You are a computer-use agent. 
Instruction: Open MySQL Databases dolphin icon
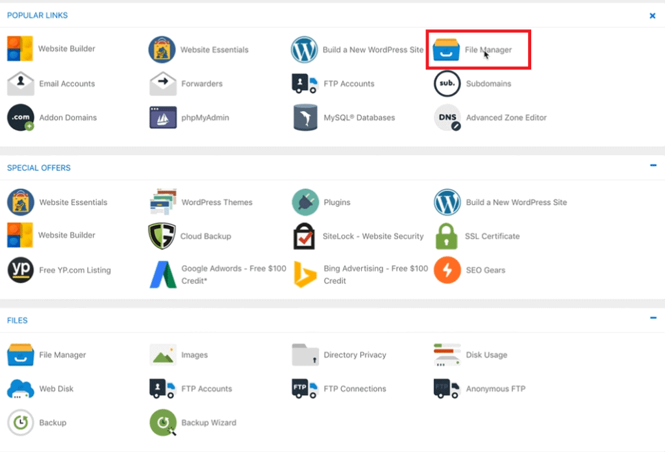pyautogui.click(x=305, y=118)
